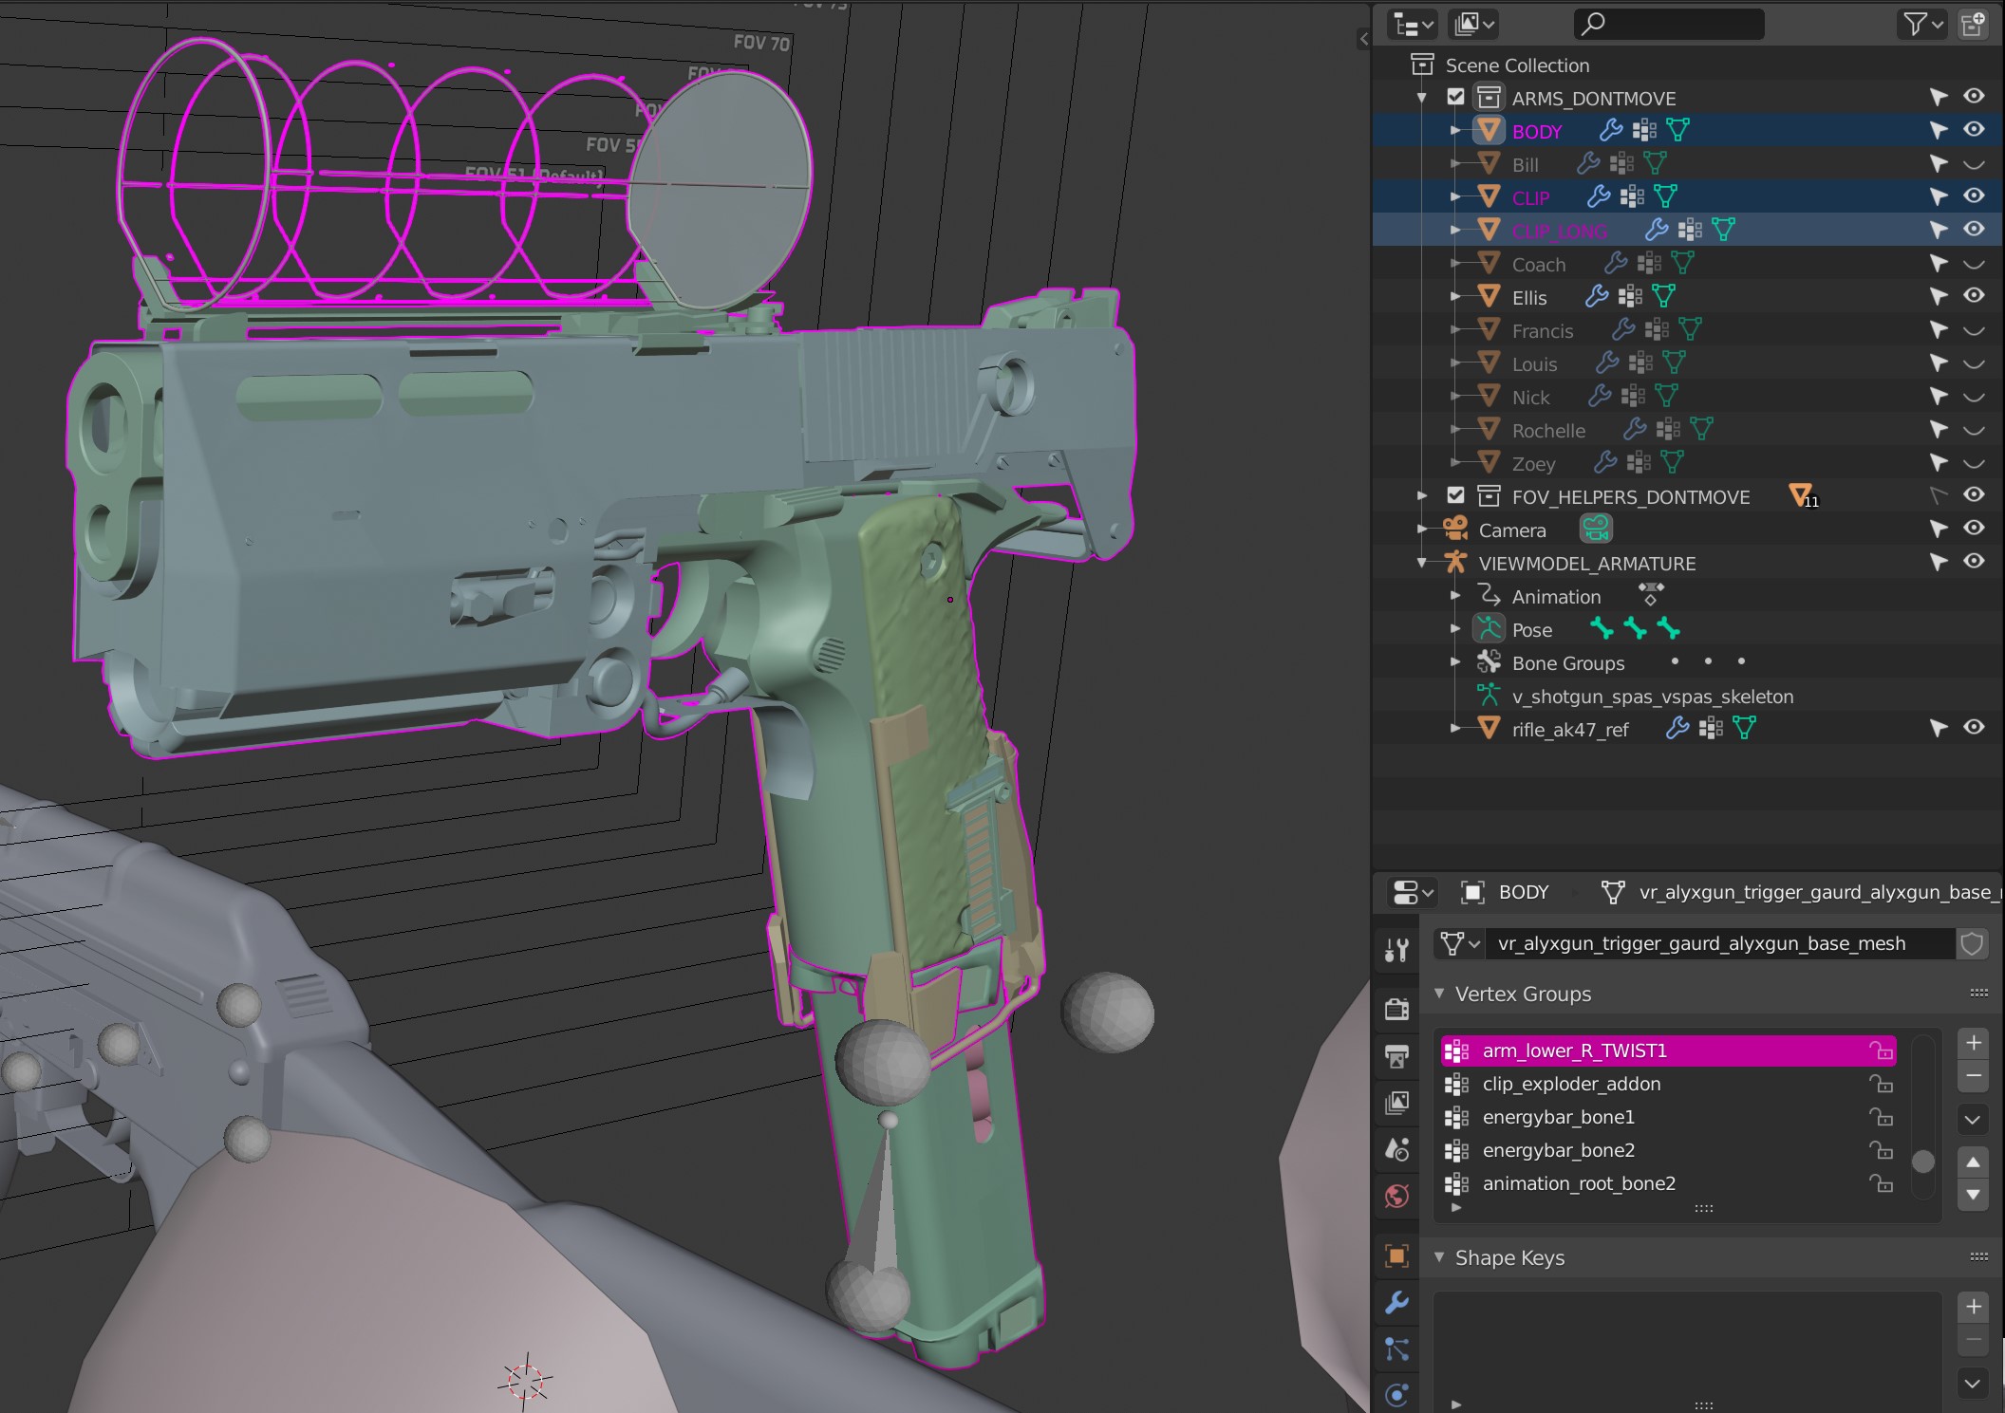
Task: Hide the Ellis object with eye icon
Action: 1974,296
